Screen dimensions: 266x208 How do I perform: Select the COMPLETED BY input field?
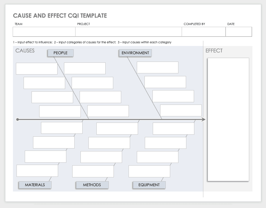pyautogui.click(x=203, y=32)
